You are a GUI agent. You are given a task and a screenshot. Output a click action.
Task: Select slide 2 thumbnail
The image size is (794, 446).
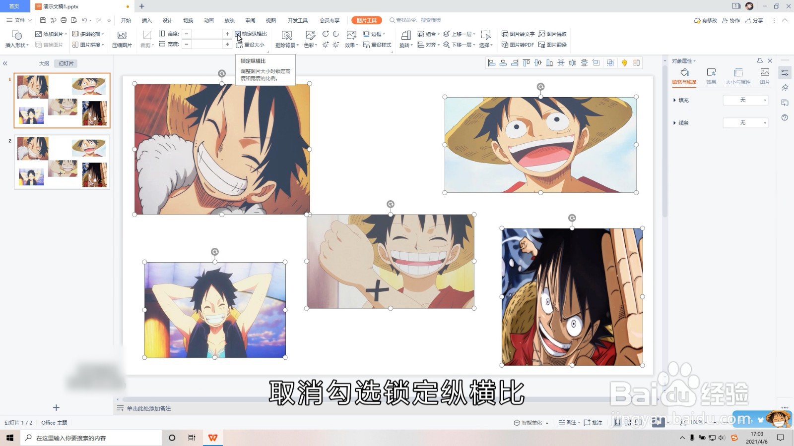(62, 162)
